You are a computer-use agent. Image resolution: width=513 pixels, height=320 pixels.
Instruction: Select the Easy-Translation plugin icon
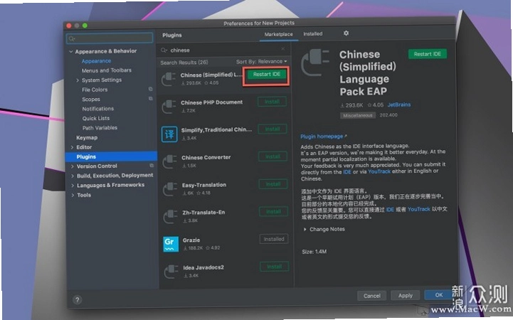(x=170, y=188)
